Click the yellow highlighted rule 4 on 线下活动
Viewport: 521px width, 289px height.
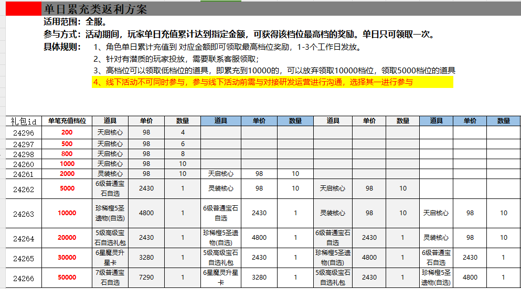click(272, 82)
